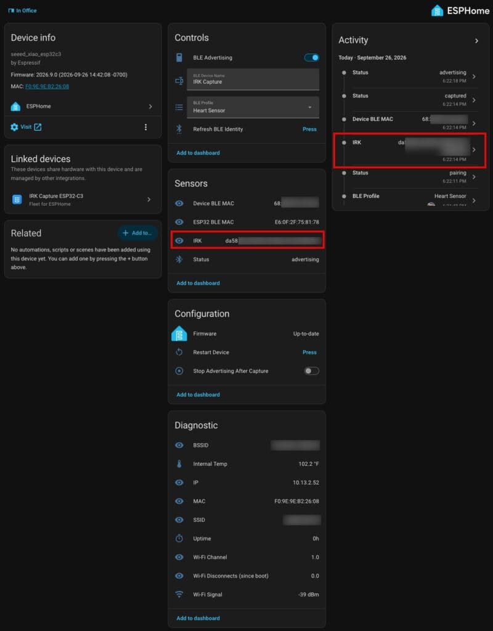The width and height of the screenshot is (493, 631).
Task: Select ESP32 BLE MAC value E6:0F:2F:75:81:78
Action: point(297,222)
